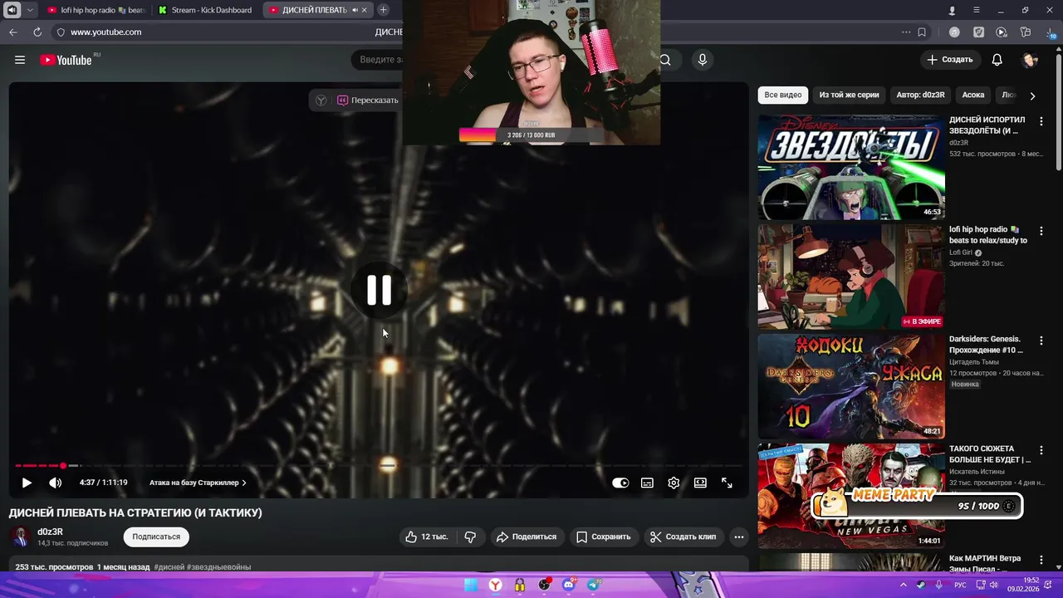Close the ДИСНЕЙ ПЛЕВАТЬ browser tab
This screenshot has width=1063, height=598.
pyautogui.click(x=365, y=10)
